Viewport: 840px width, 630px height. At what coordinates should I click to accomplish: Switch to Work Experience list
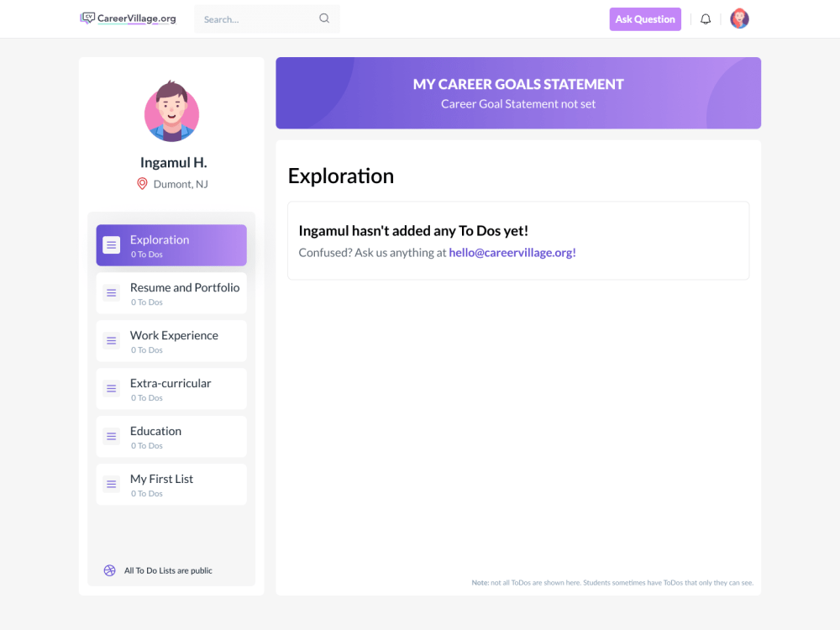(171, 341)
